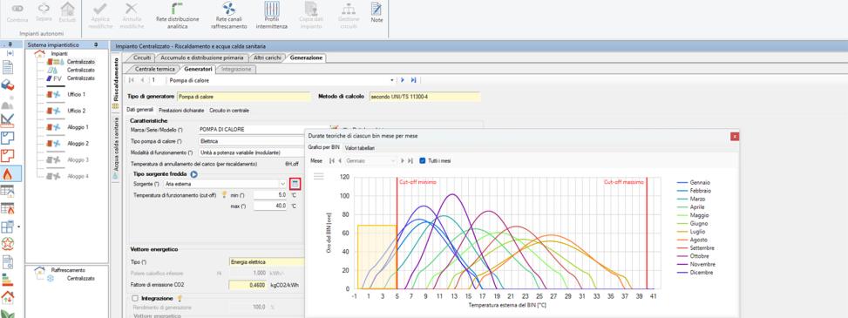Viewport: 848px width, 318px height.
Task: Open Circuito in centrale sub-tab
Action: click(x=229, y=111)
